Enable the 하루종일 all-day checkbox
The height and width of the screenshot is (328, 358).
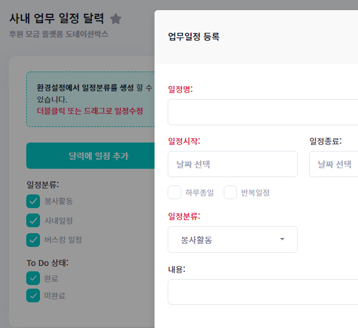click(175, 193)
